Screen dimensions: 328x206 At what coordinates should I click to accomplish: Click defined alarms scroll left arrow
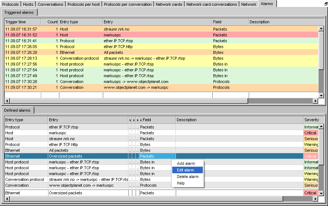7,199
